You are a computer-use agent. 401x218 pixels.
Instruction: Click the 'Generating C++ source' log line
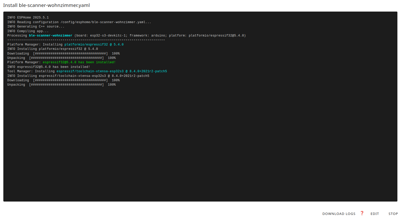(x=36, y=27)
